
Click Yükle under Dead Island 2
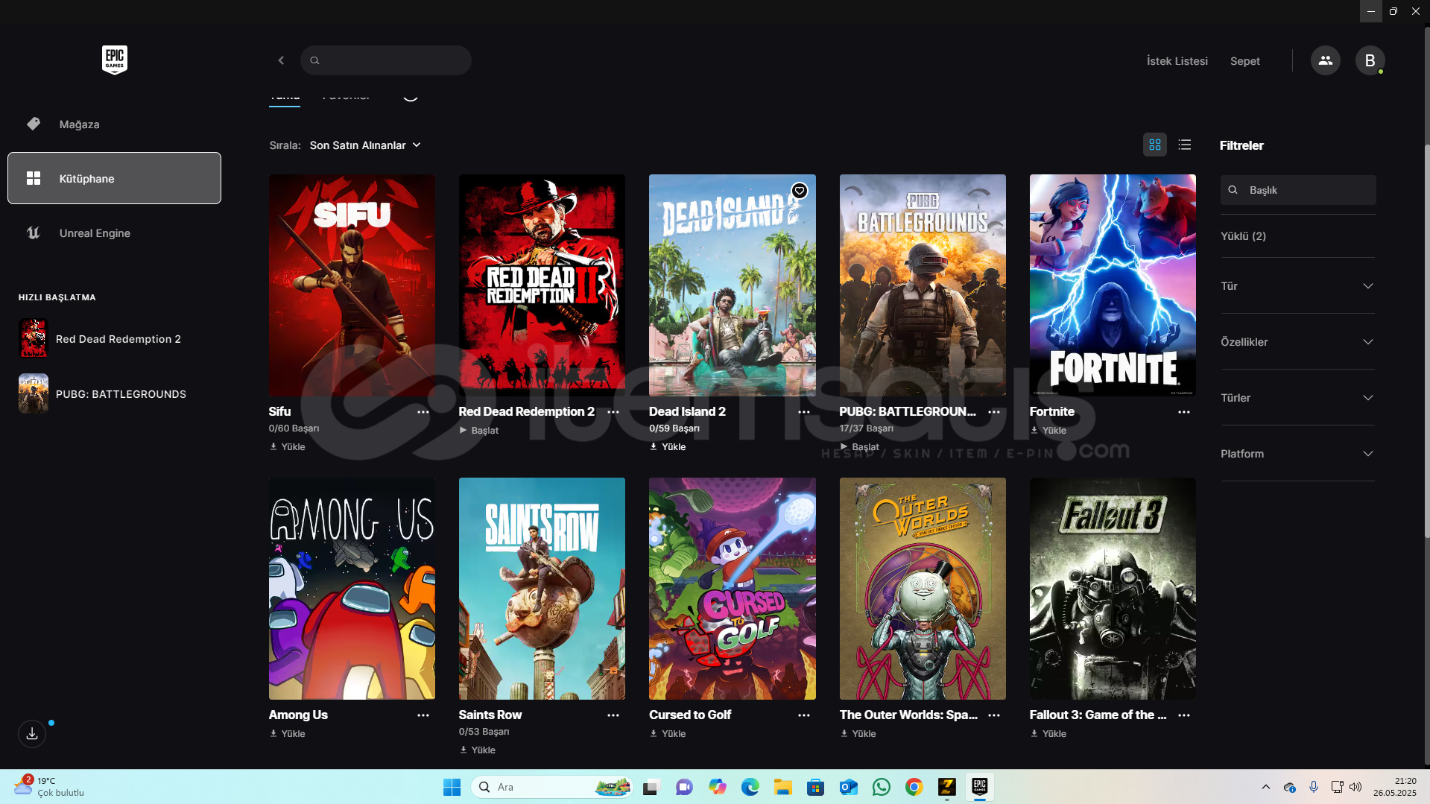(x=668, y=447)
